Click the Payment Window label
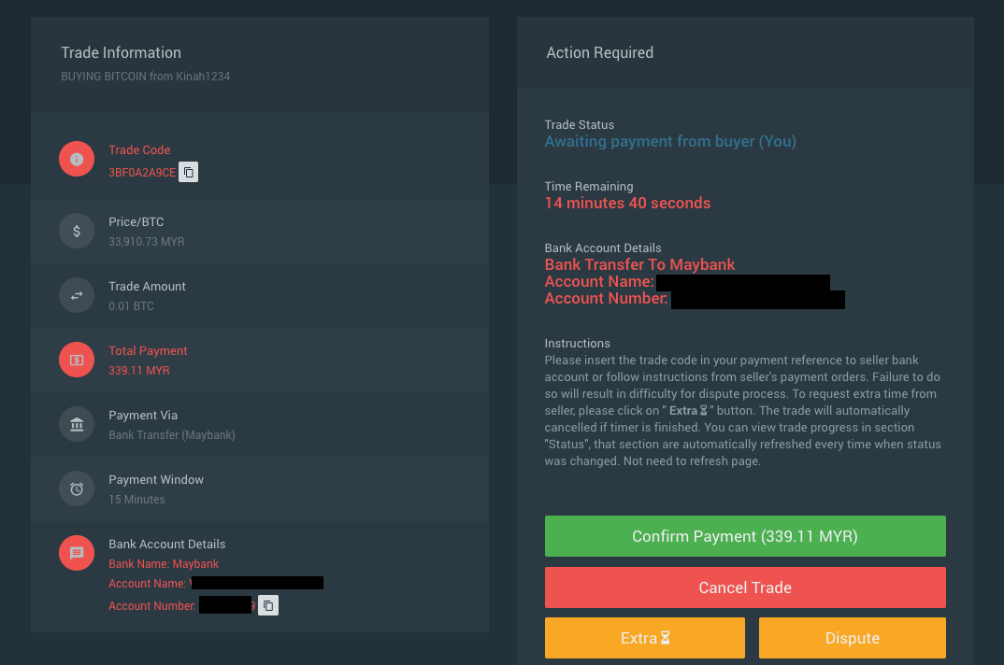Viewport: 1004px width, 665px height. pyautogui.click(x=156, y=479)
